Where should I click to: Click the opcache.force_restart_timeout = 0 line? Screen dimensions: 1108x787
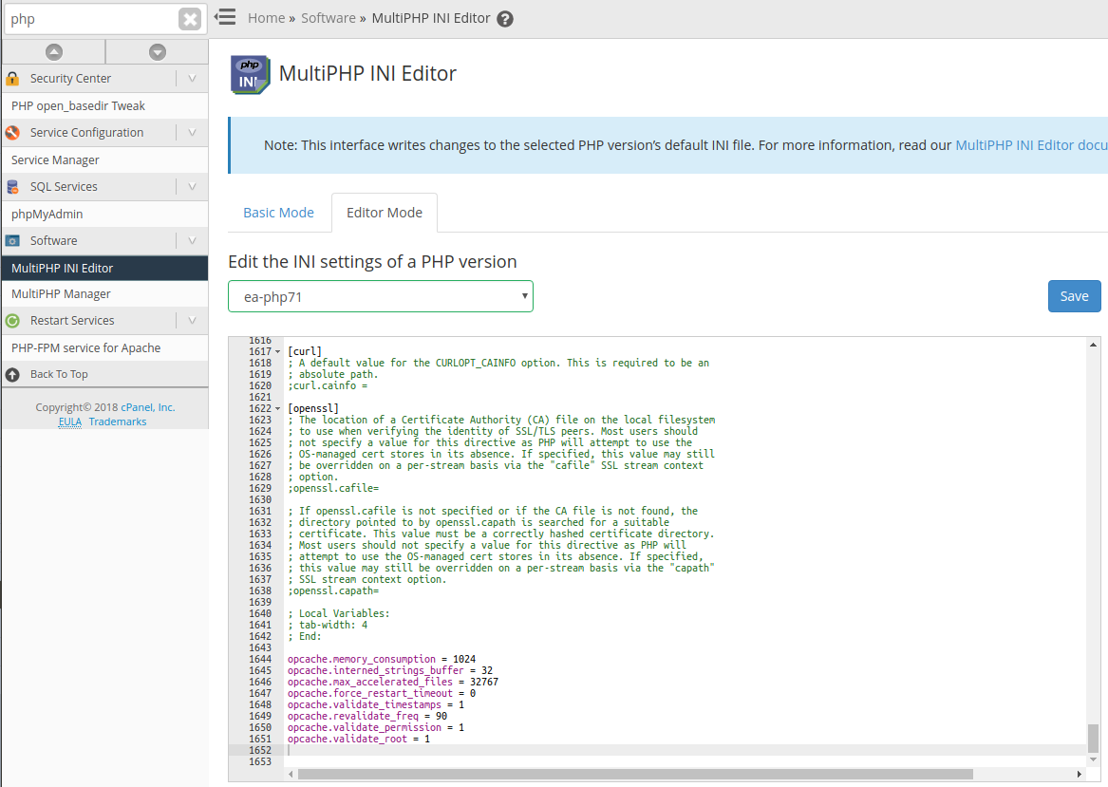point(382,693)
